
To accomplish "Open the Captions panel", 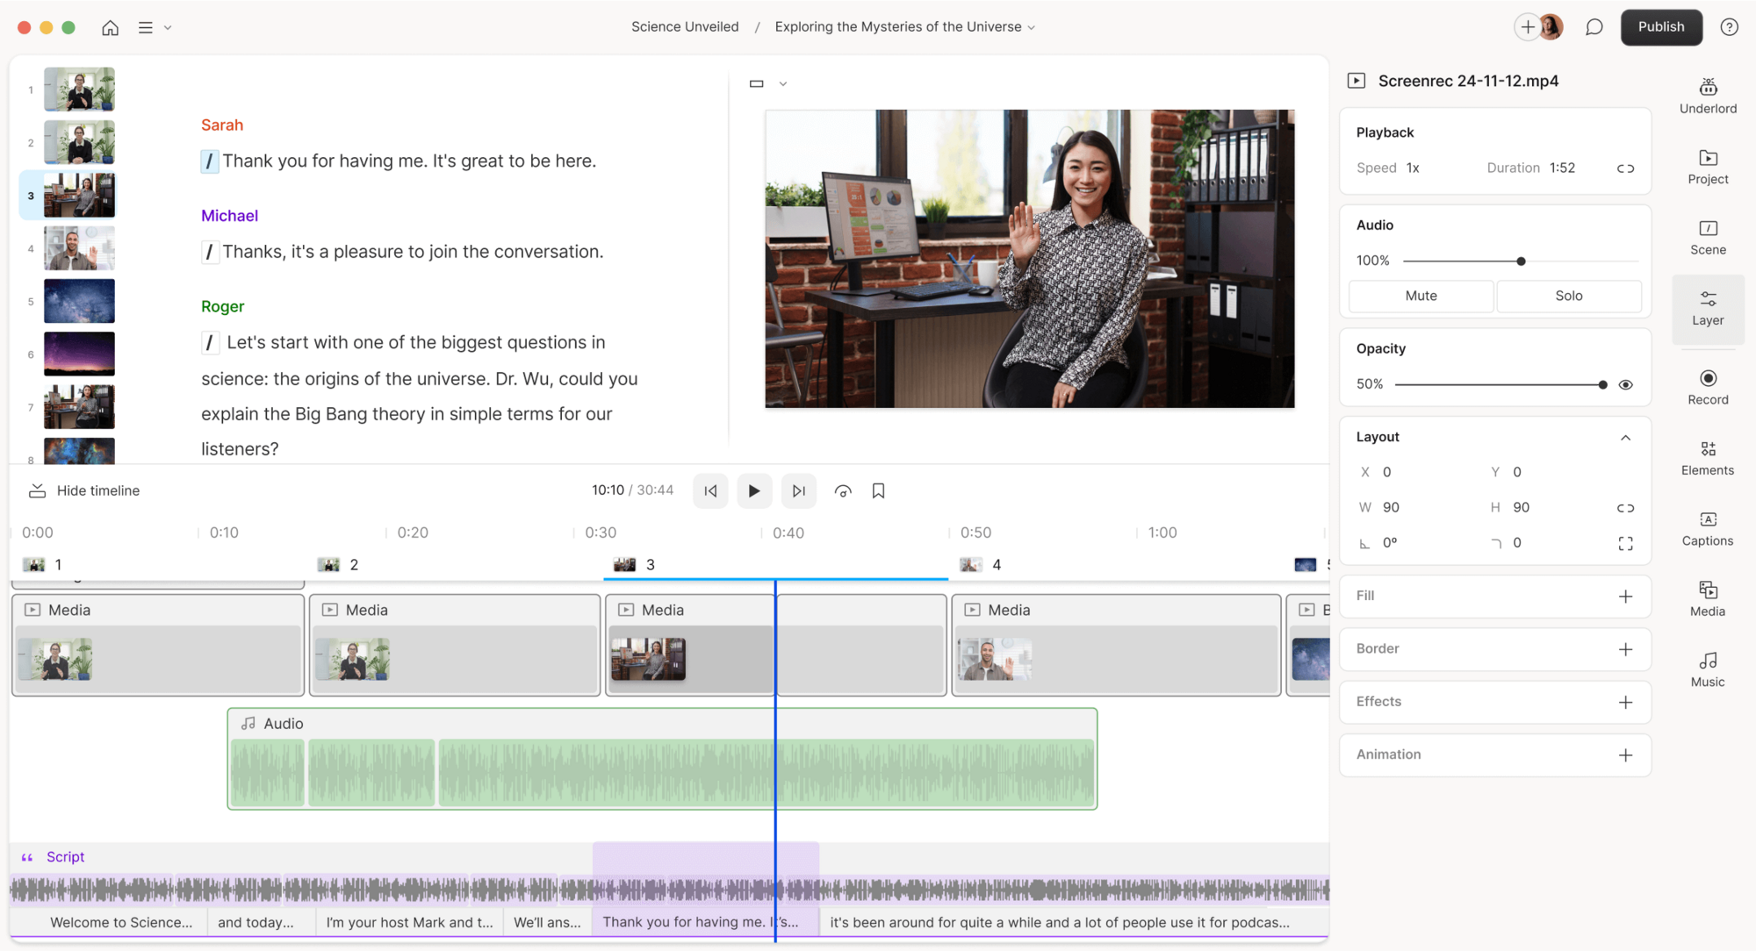I will pos(1707,528).
